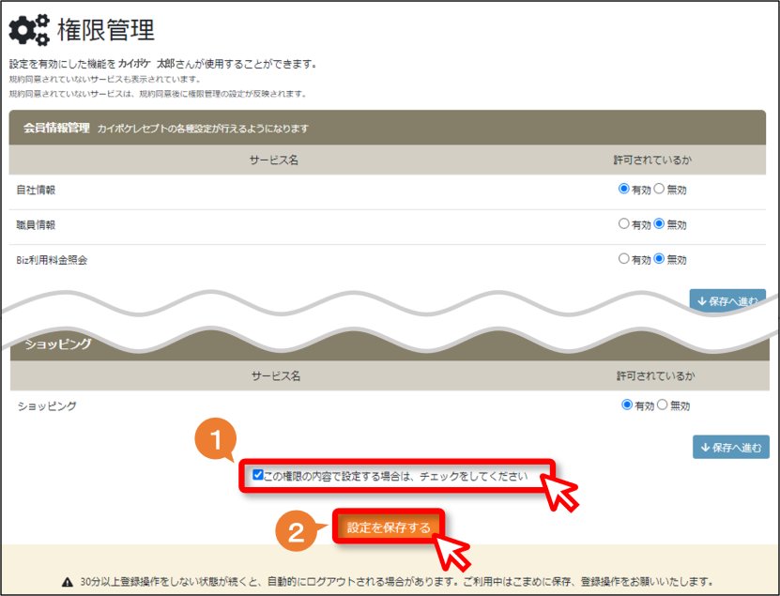Image resolution: width=780 pixels, height=596 pixels.
Task: Enable 有効 for 職員情報
Action: (623, 224)
